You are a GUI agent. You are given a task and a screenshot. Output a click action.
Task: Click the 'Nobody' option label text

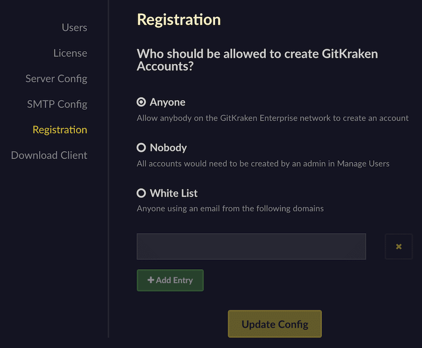168,148
